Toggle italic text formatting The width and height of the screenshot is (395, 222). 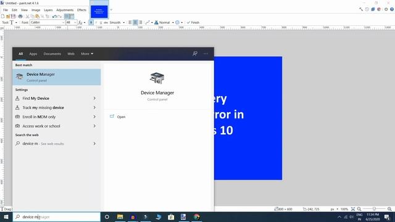point(96,22)
